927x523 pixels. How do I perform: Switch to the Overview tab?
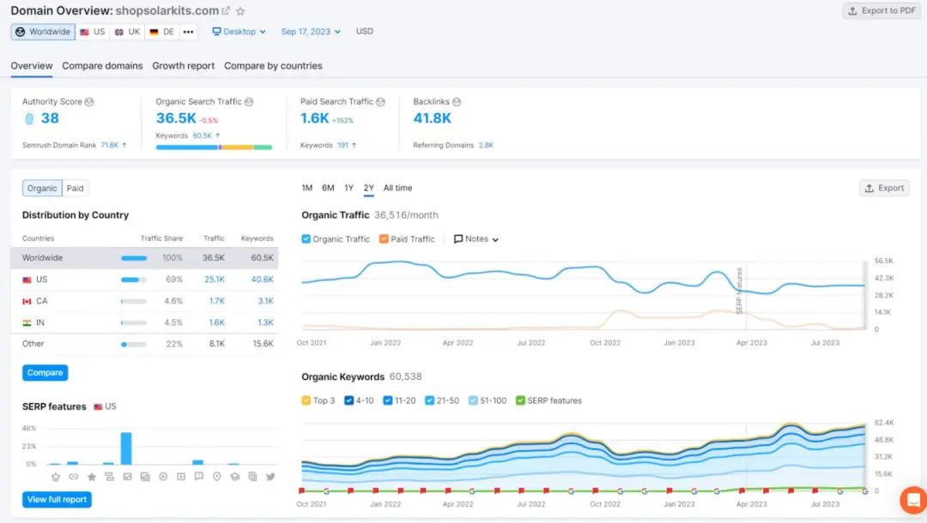point(32,66)
